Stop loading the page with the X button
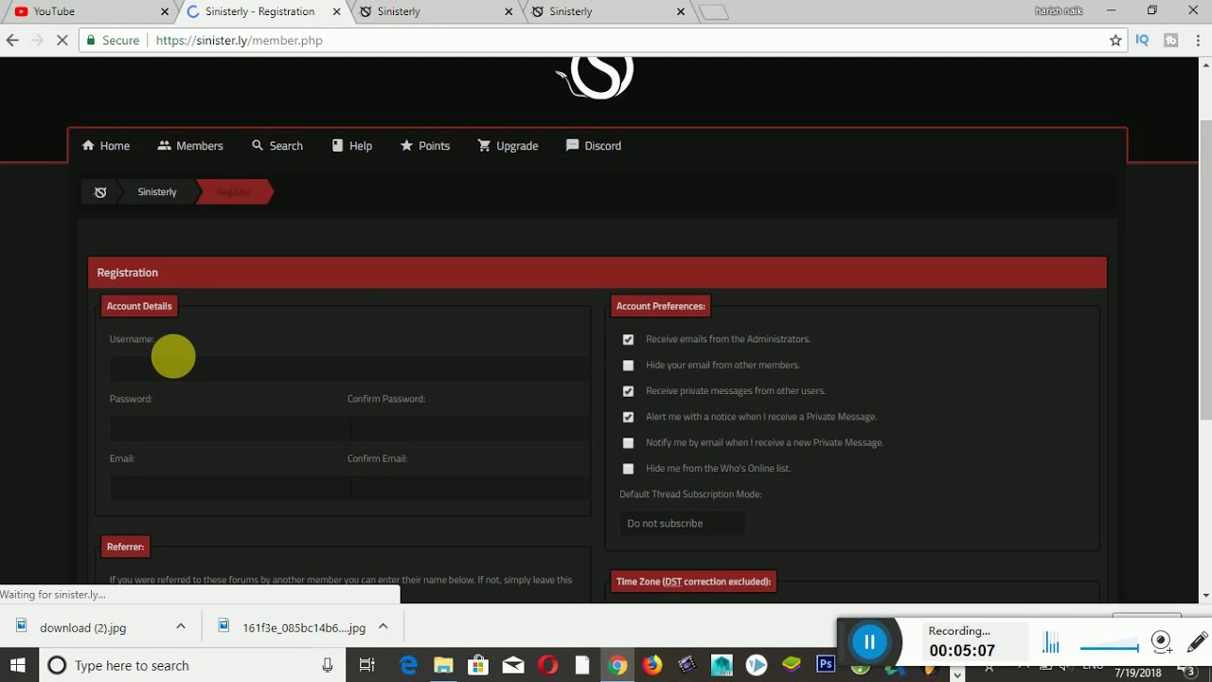The image size is (1212, 682). coord(62,41)
